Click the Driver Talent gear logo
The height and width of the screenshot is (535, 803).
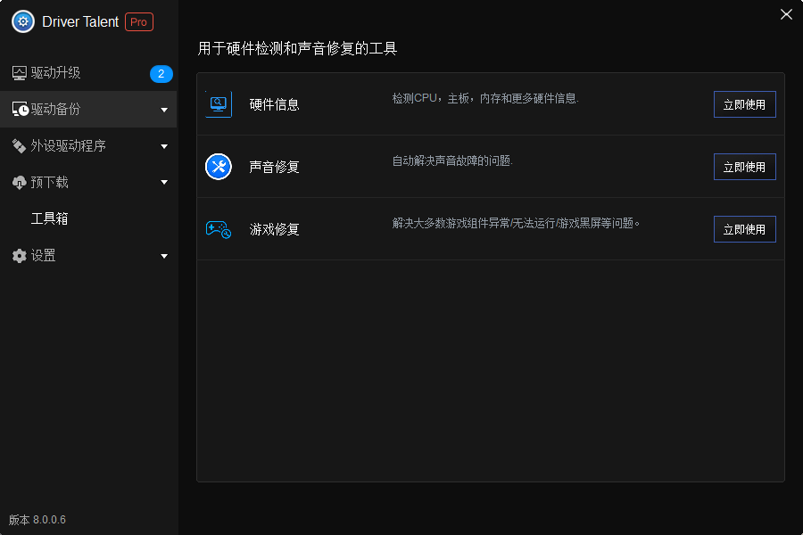coord(23,21)
